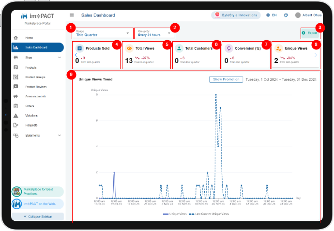Click the Shop storefront icon
This screenshot has height=231, width=334.
pyautogui.click(x=16, y=57)
